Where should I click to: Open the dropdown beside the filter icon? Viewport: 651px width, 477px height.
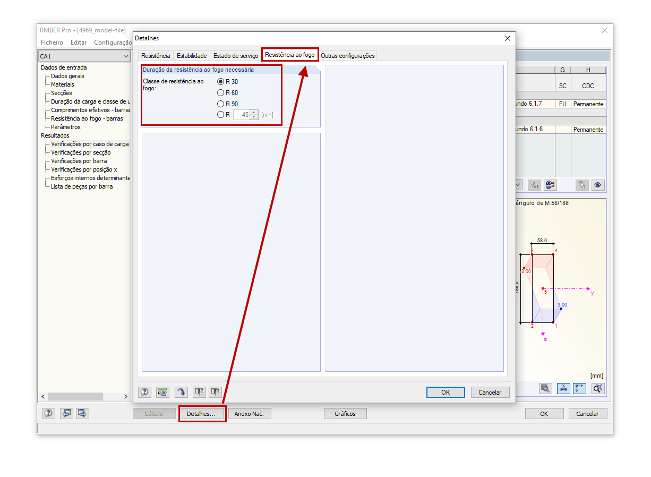(518, 185)
